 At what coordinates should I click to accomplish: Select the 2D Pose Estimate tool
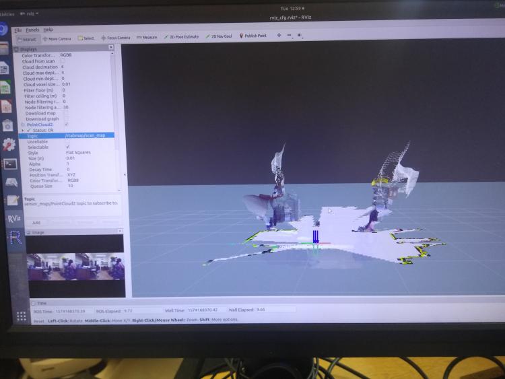(182, 37)
